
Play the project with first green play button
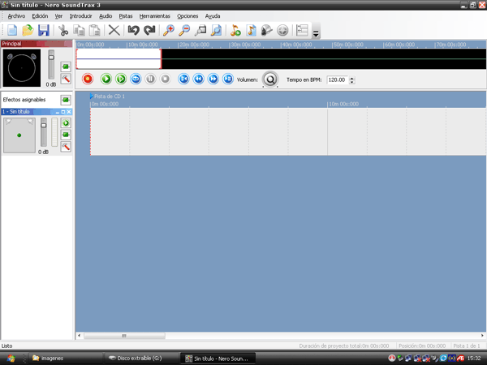[x=106, y=79]
